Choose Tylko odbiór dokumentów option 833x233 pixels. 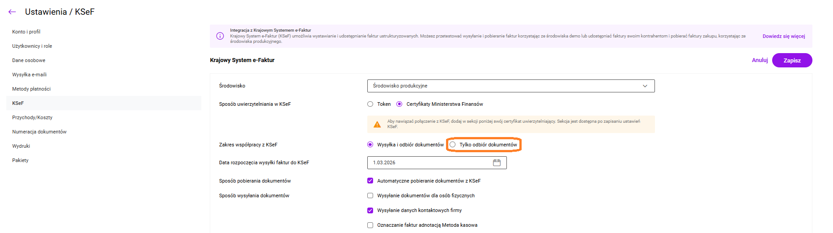(453, 145)
